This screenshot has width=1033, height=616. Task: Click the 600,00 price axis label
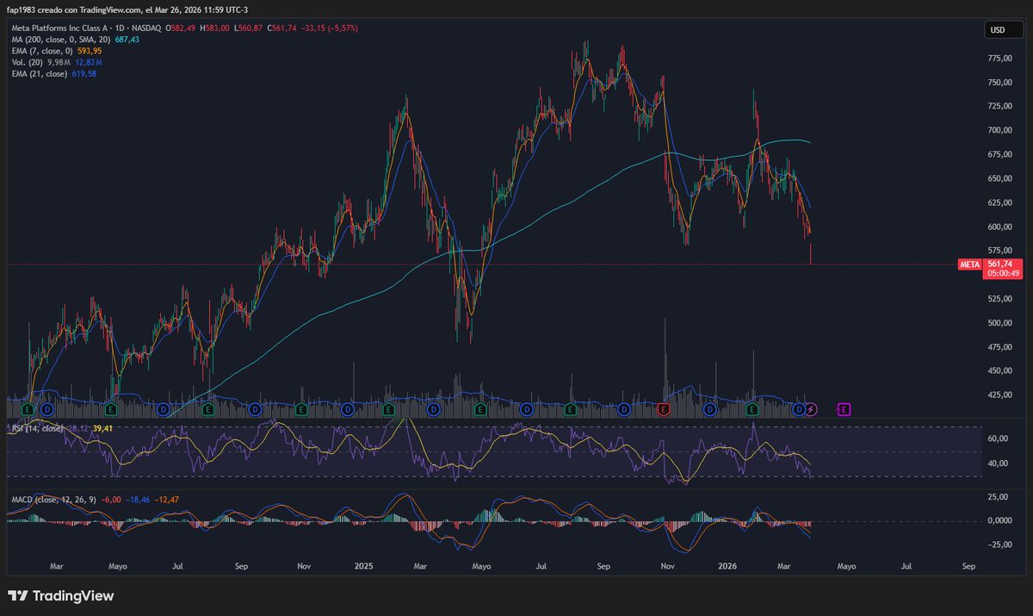click(x=999, y=227)
